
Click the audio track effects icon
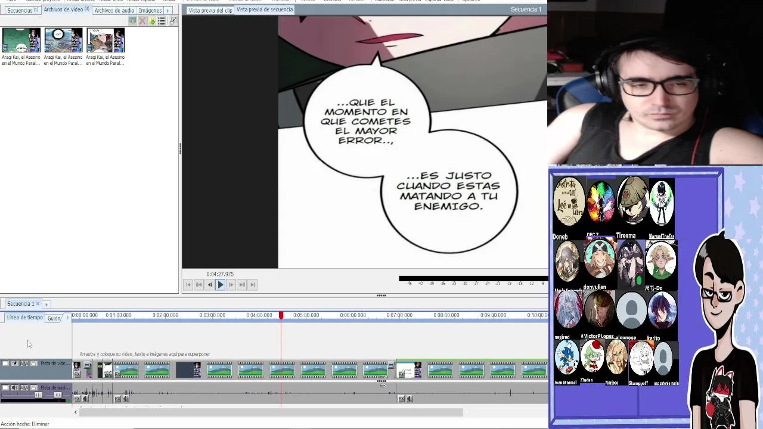[x=24, y=388]
